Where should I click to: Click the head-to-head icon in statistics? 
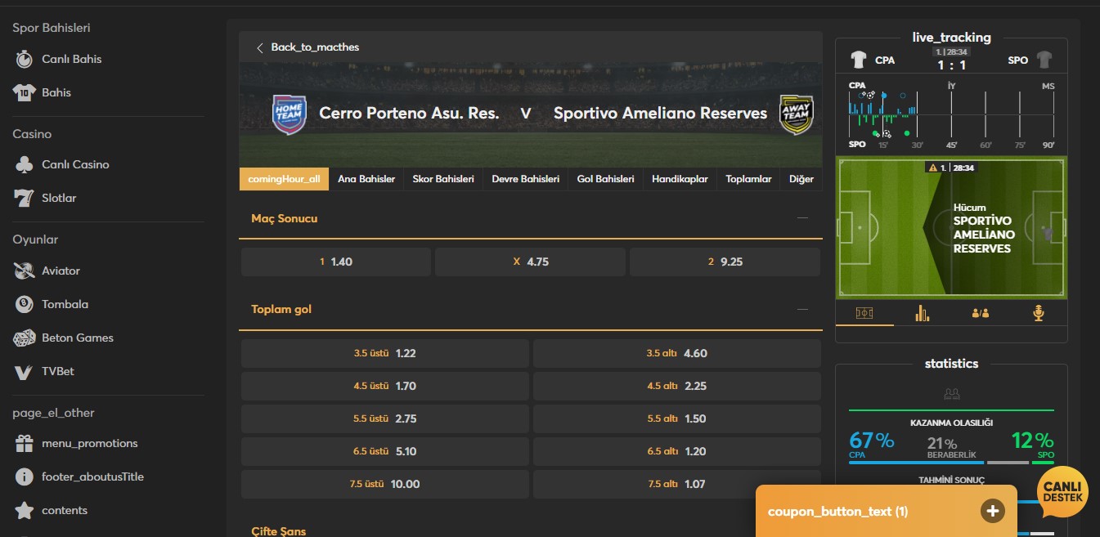(x=951, y=394)
